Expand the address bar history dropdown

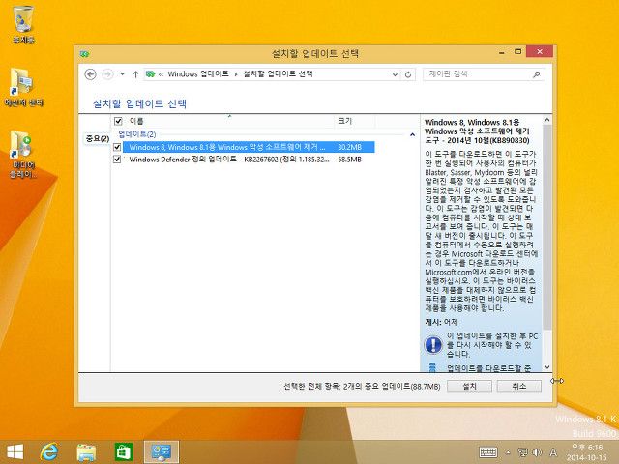[x=395, y=74]
